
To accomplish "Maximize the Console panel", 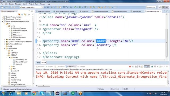I will click(x=167, y=66).
